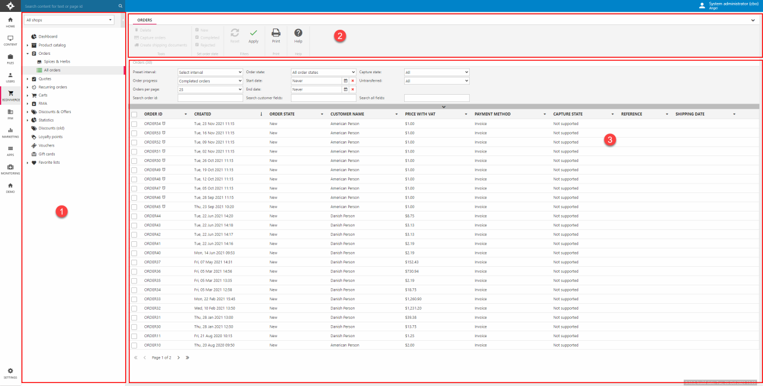Toggle the select-all checkbox in table header

coord(134,114)
